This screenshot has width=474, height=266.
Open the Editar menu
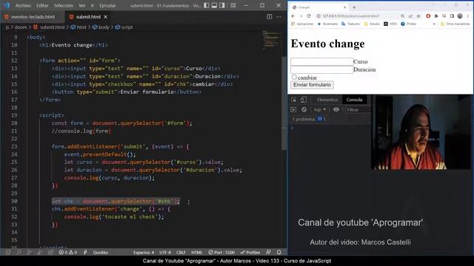pyautogui.click(x=42, y=5)
